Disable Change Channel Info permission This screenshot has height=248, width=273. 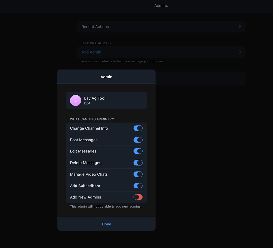pyautogui.click(x=138, y=128)
